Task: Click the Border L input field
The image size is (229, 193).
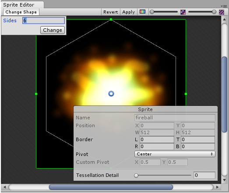Action: click(x=157, y=139)
